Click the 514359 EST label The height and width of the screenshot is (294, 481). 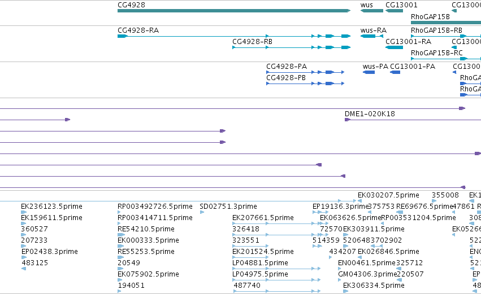(326, 240)
